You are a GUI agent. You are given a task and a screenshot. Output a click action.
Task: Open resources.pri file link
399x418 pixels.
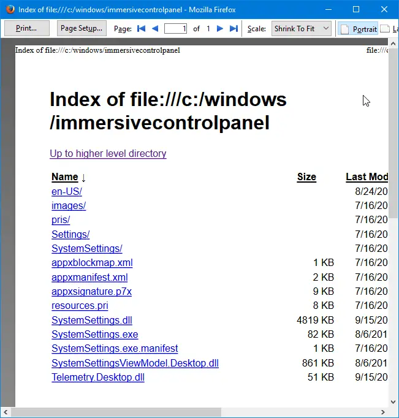tap(80, 305)
